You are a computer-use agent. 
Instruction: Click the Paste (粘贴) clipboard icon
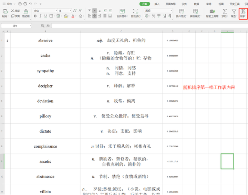[x=5, y=11]
